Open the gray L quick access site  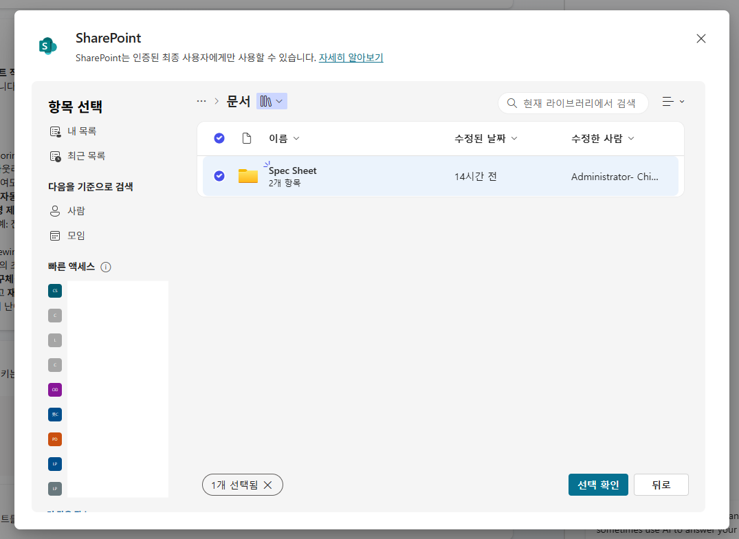[x=55, y=340]
